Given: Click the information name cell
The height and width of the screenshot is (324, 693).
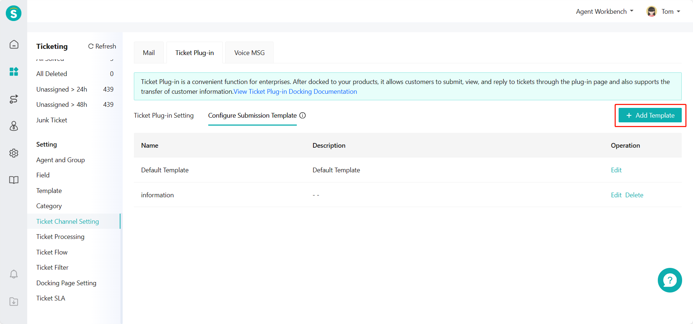Looking at the screenshot, I should pos(157,195).
